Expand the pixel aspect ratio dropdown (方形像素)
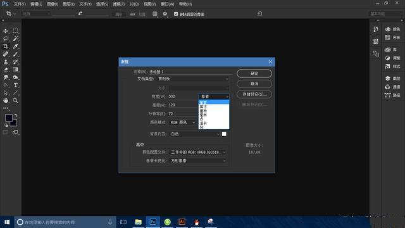 pos(197,161)
